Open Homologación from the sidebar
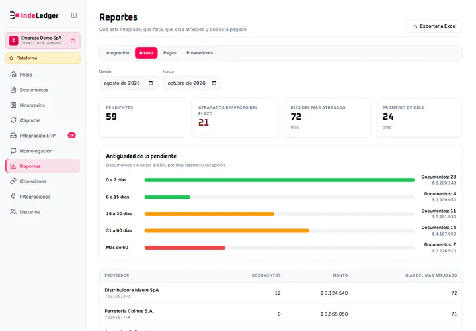The height and width of the screenshot is (331, 476). (43, 150)
